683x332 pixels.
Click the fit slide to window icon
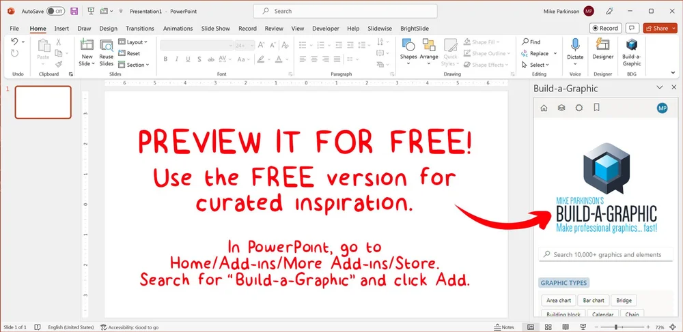click(x=673, y=327)
